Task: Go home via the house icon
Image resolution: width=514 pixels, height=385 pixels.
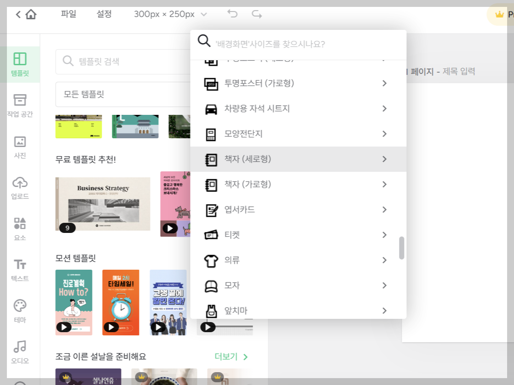Action: click(31, 14)
